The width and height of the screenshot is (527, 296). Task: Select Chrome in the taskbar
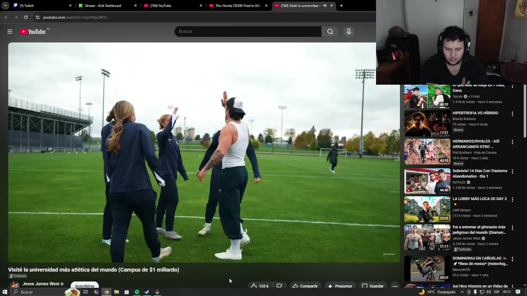pos(107,292)
